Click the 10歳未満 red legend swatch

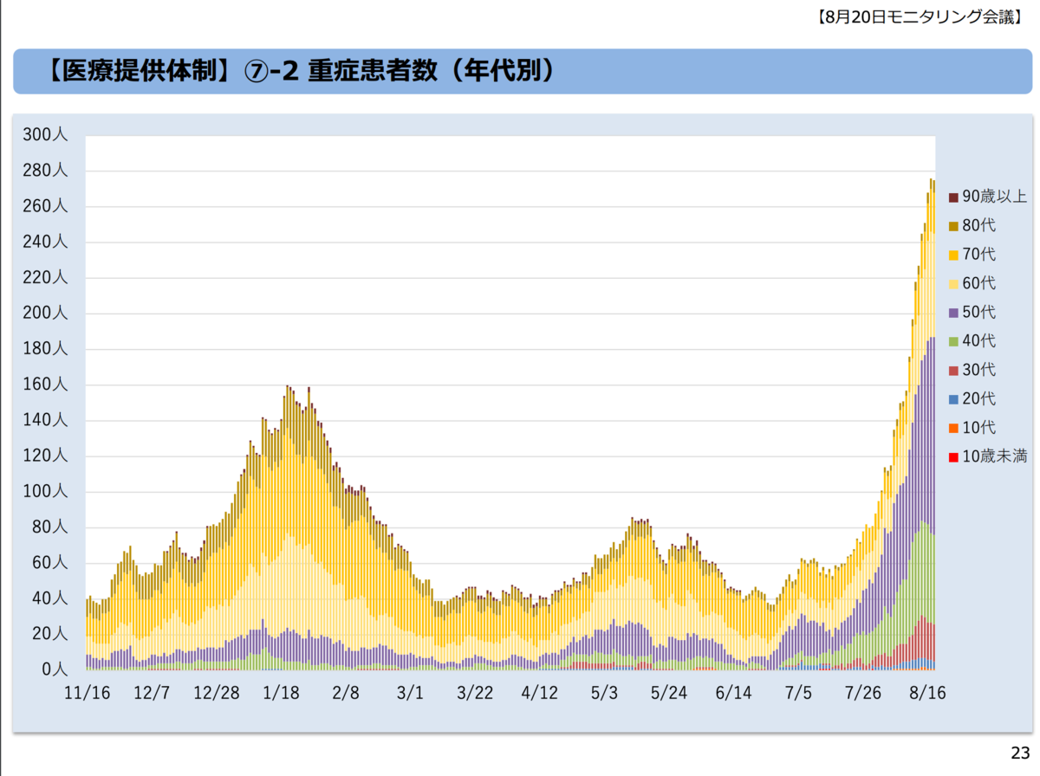(x=953, y=456)
